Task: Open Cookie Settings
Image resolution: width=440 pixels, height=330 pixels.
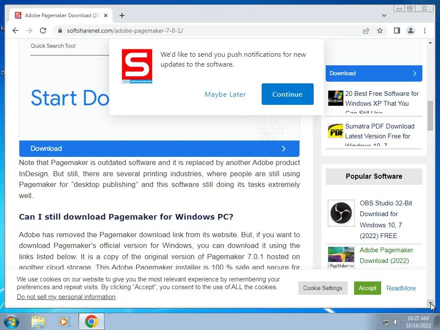Action: click(323, 288)
